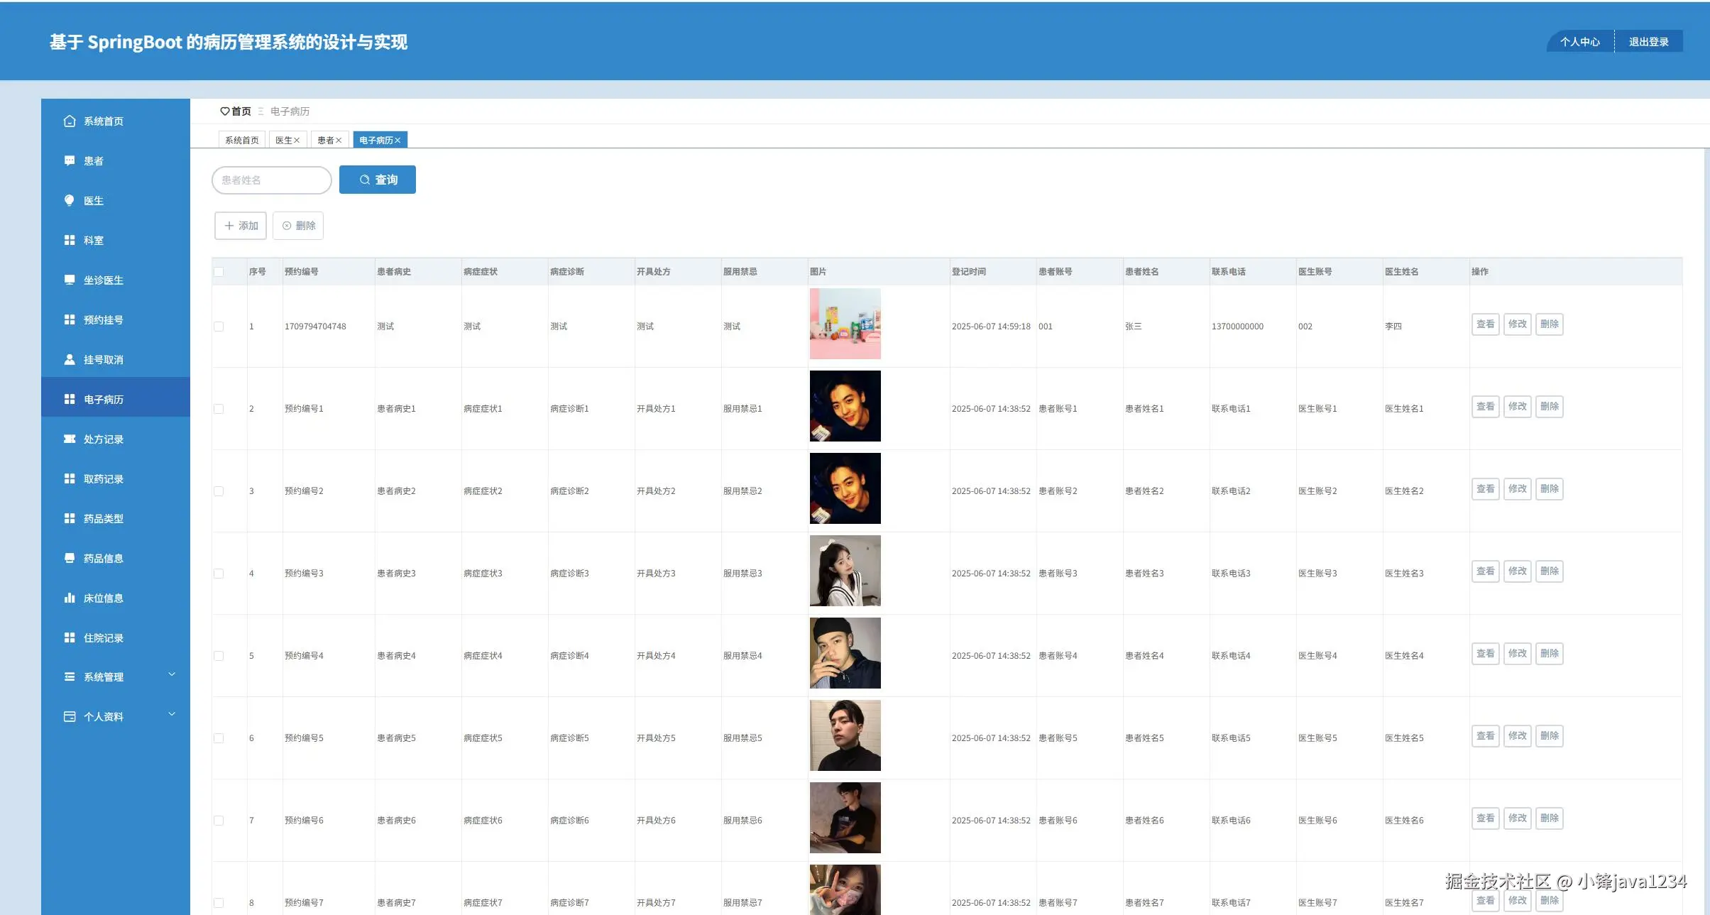1710x915 pixels.
Task: Expand the 系统管理 menu chevron
Action: (172, 675)
